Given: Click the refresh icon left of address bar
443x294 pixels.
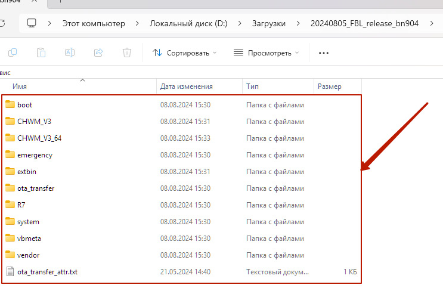Looking at the screenshot, I should pyautogui.click(x=2, y=23).
